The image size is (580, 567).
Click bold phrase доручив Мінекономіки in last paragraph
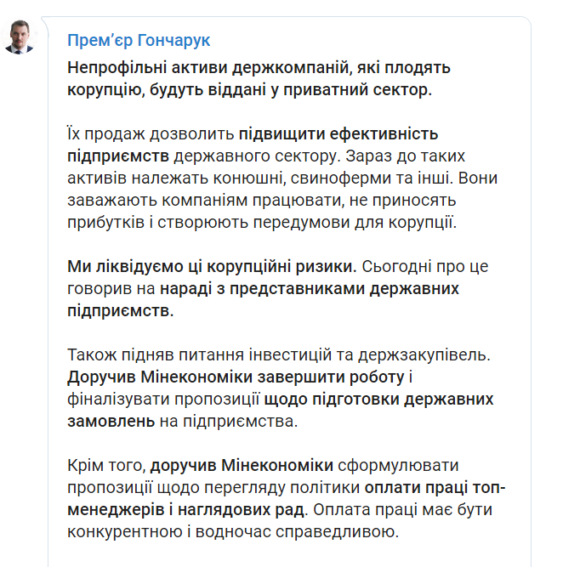(x=244, y=466)
